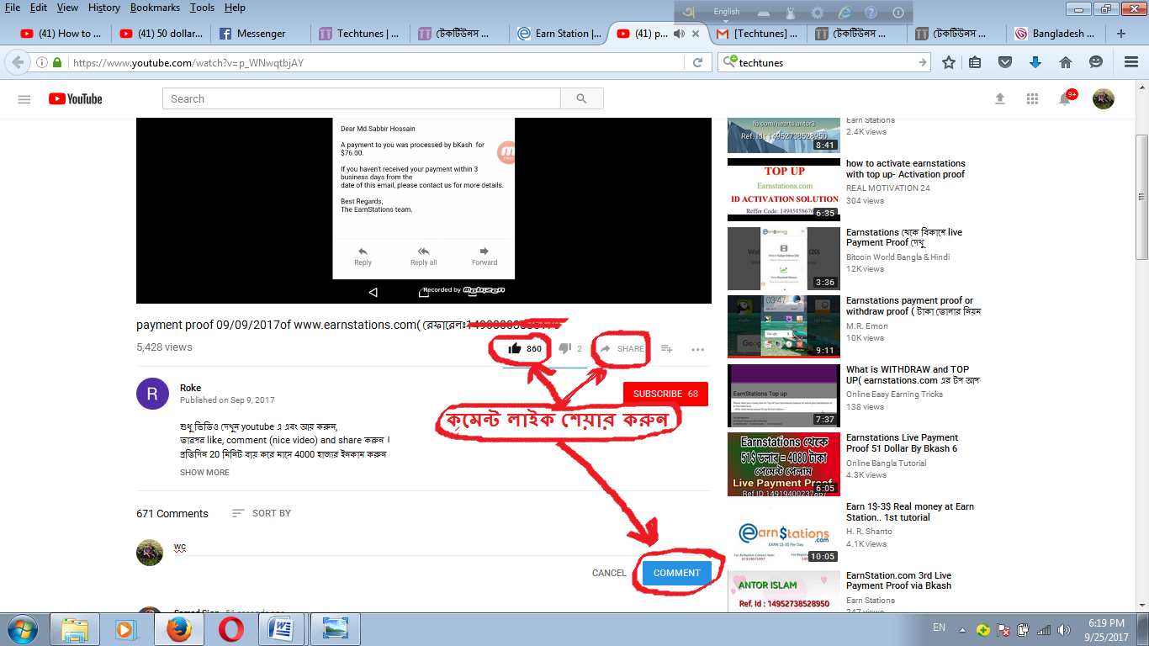Open 'Earnstations payment proof or withdraw' title
This screenshot has height=646, width=1149.
click(913, 306)
